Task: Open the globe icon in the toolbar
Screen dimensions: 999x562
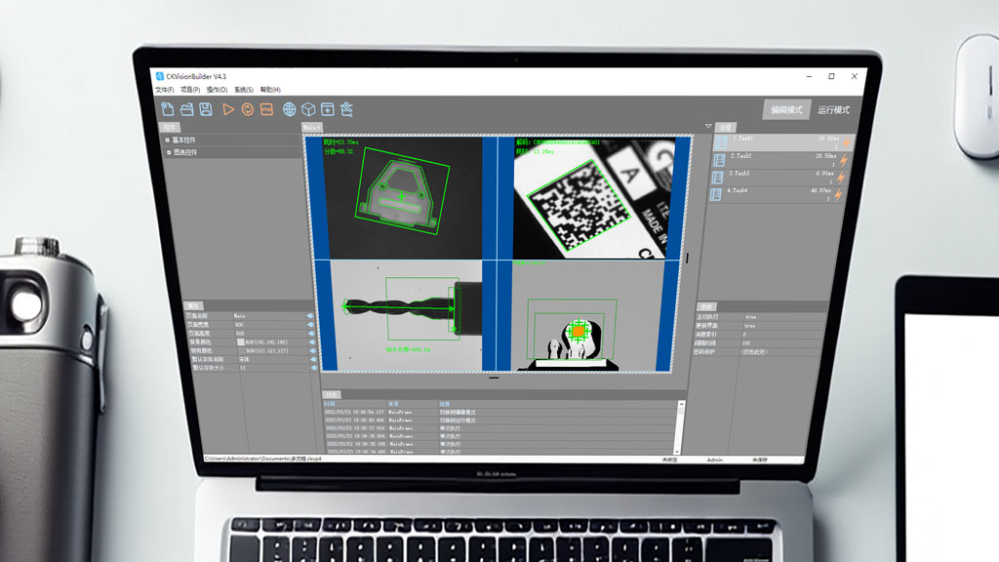Action: coord(289,109)
